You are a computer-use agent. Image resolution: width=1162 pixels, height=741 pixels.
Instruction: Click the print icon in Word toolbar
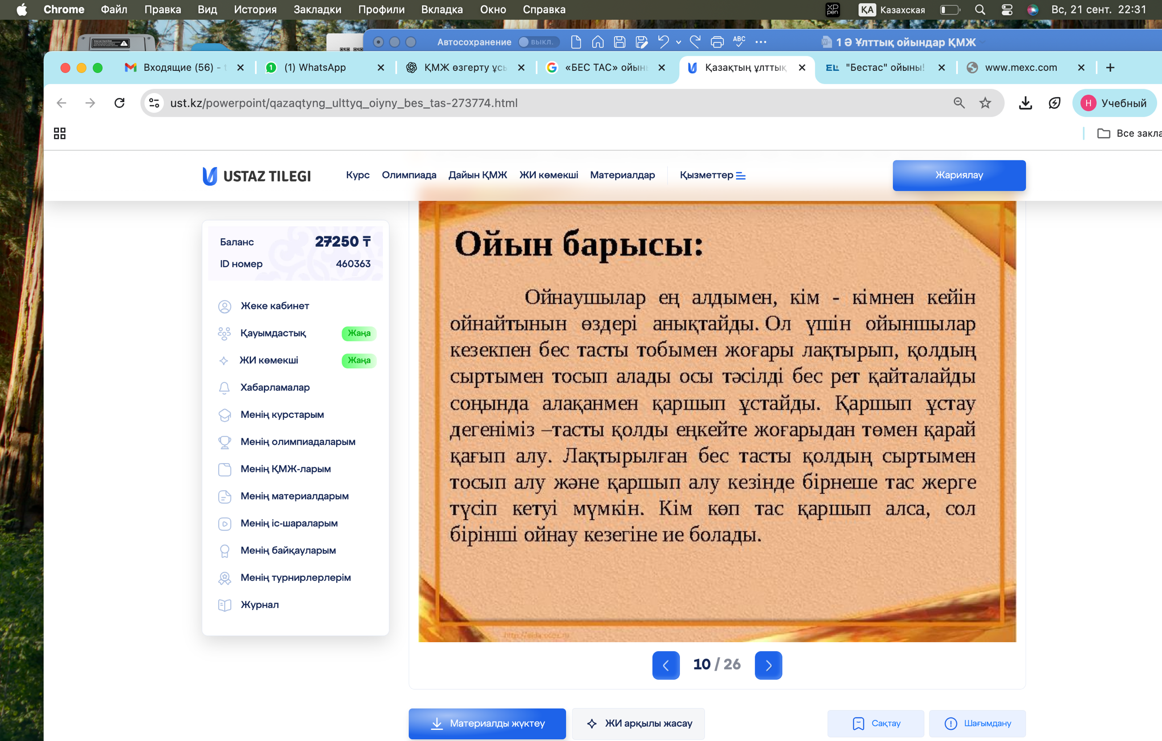(x=717, y=42)
